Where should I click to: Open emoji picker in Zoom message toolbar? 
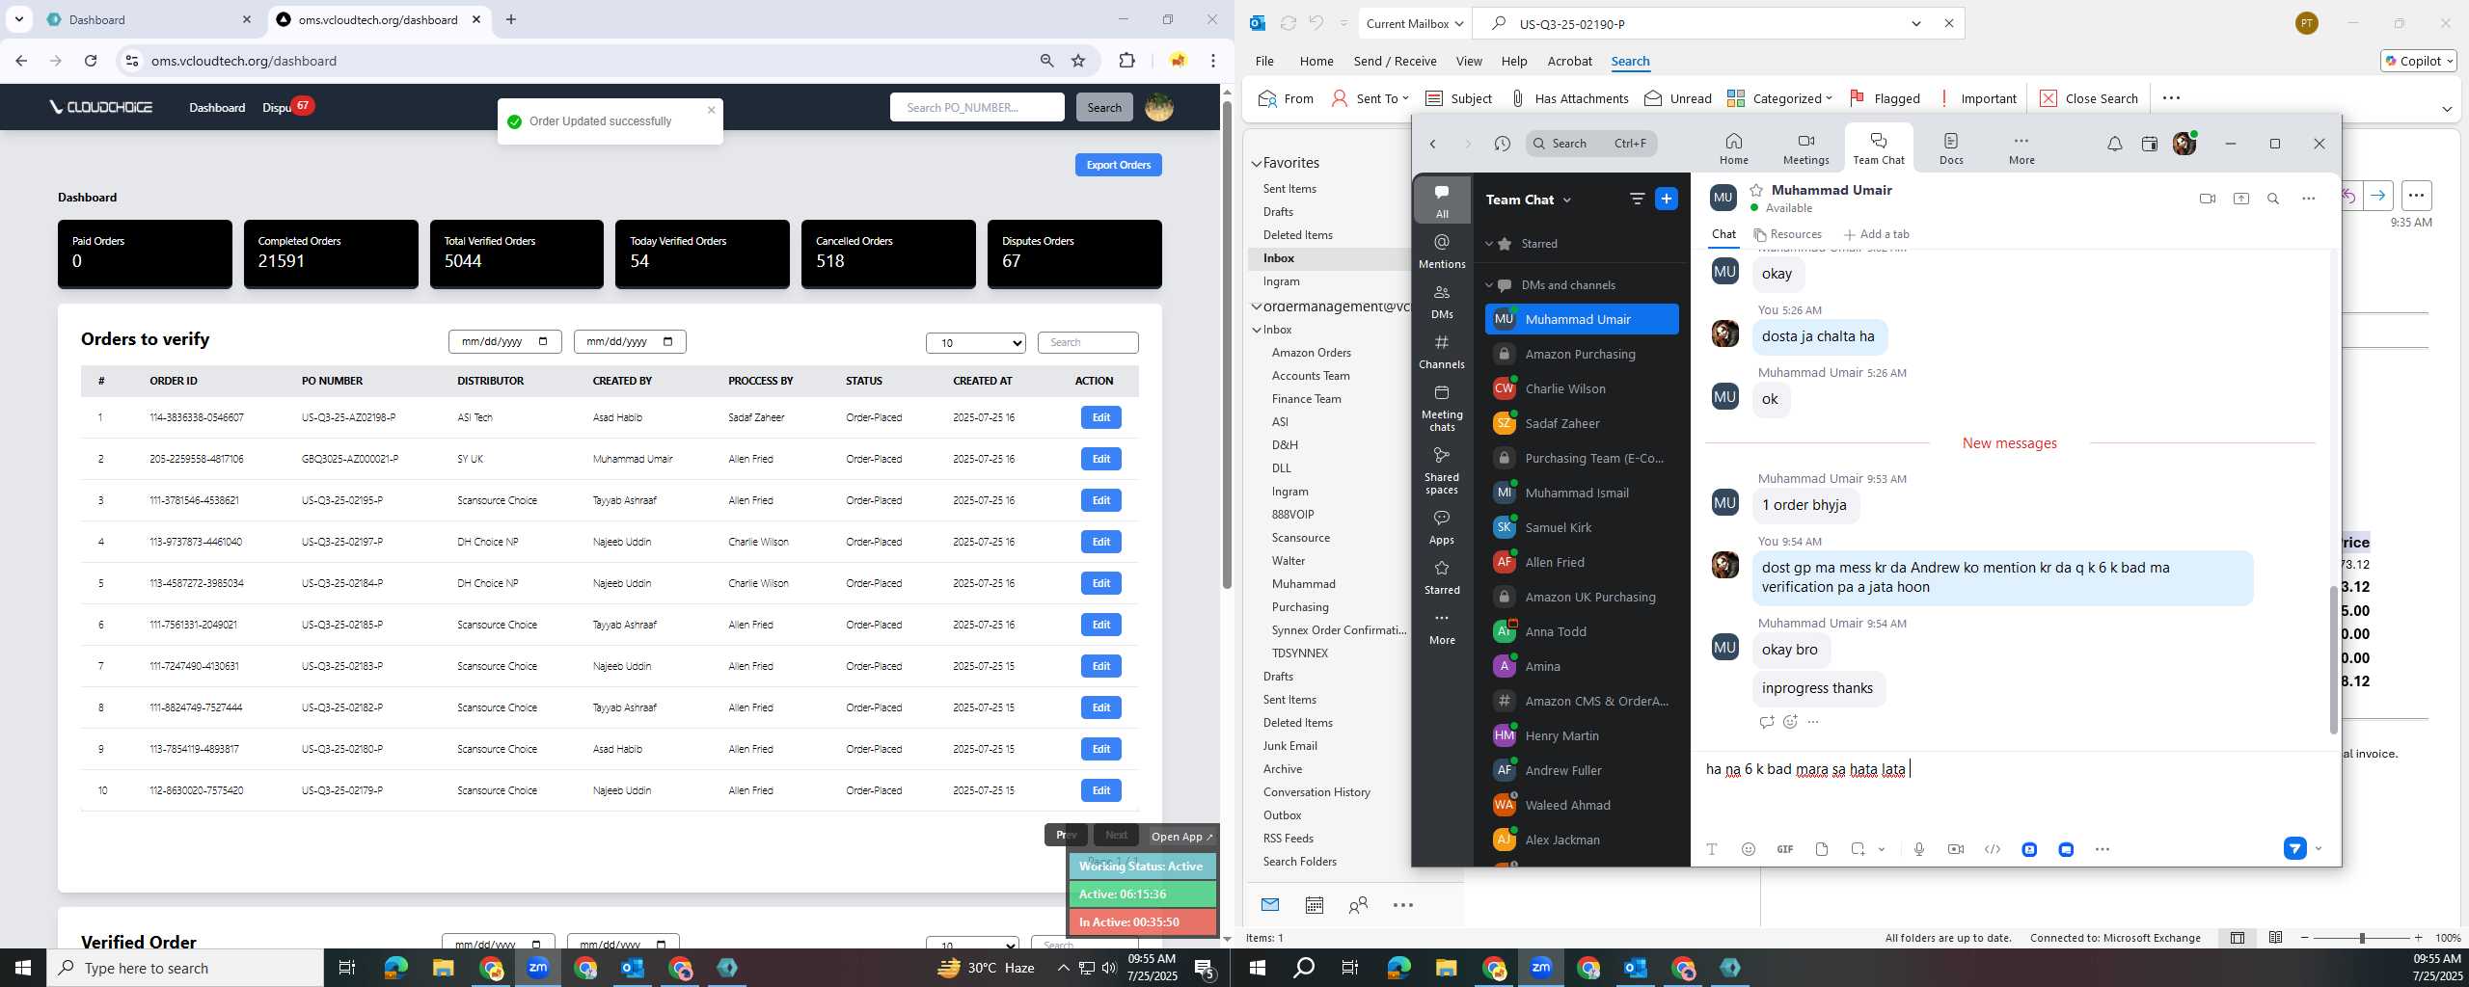tap(1748, 849)
